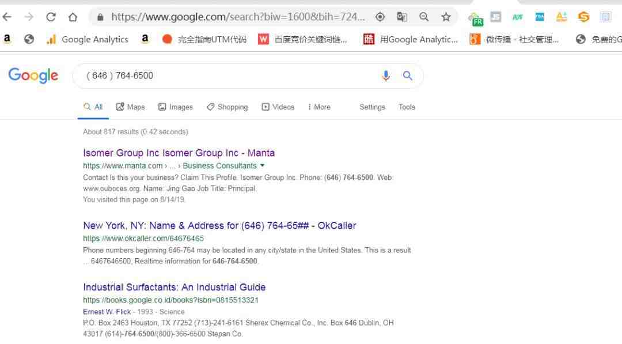
Task: Click the books.google.co.id green URL
Action: tap(170, 300)
